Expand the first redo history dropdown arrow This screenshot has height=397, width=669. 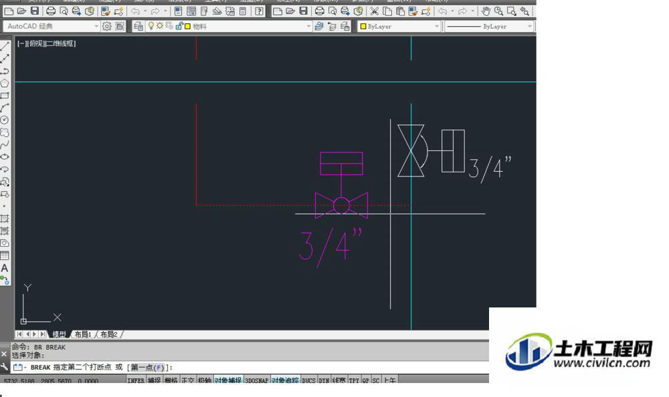tap(165, 11)
